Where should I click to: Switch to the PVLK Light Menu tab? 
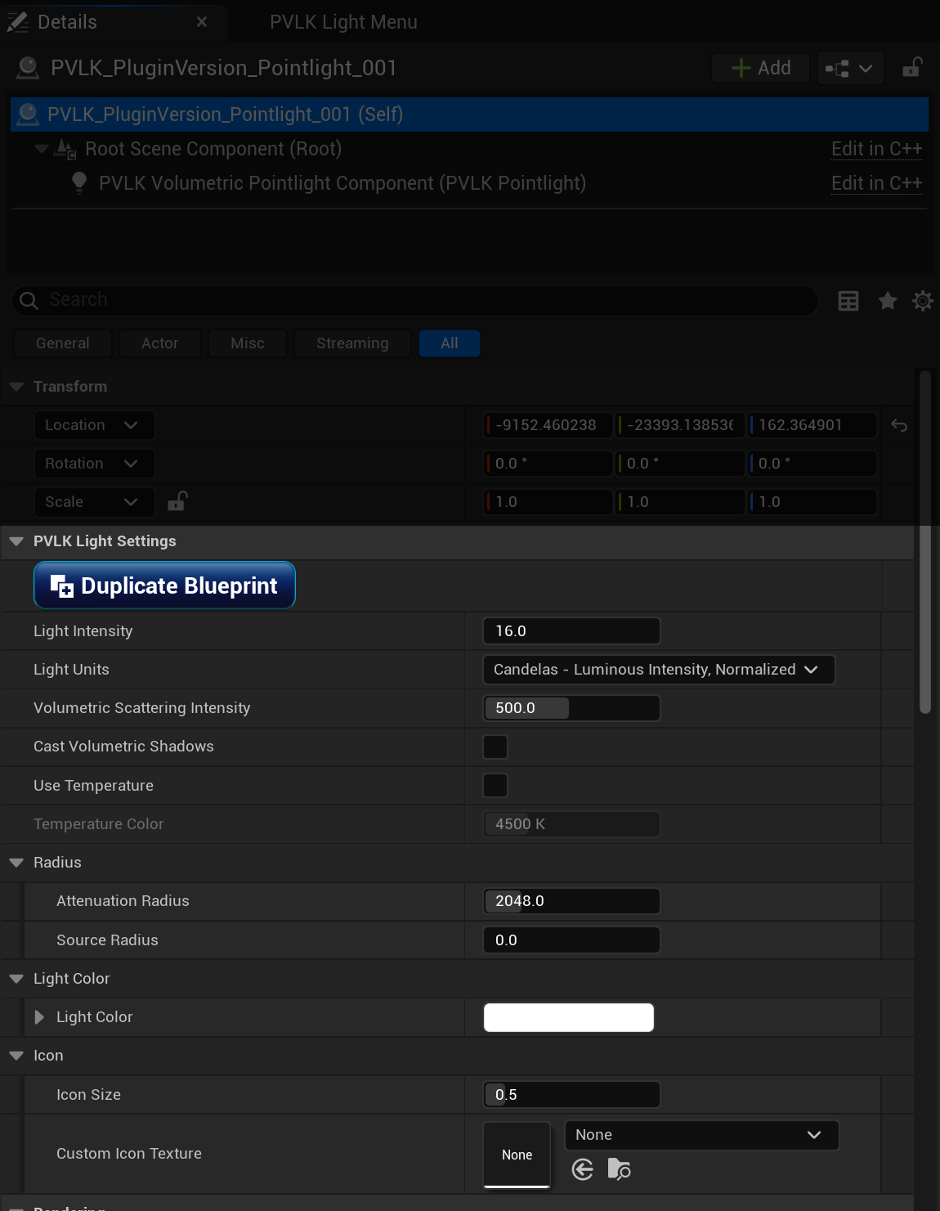343,22
